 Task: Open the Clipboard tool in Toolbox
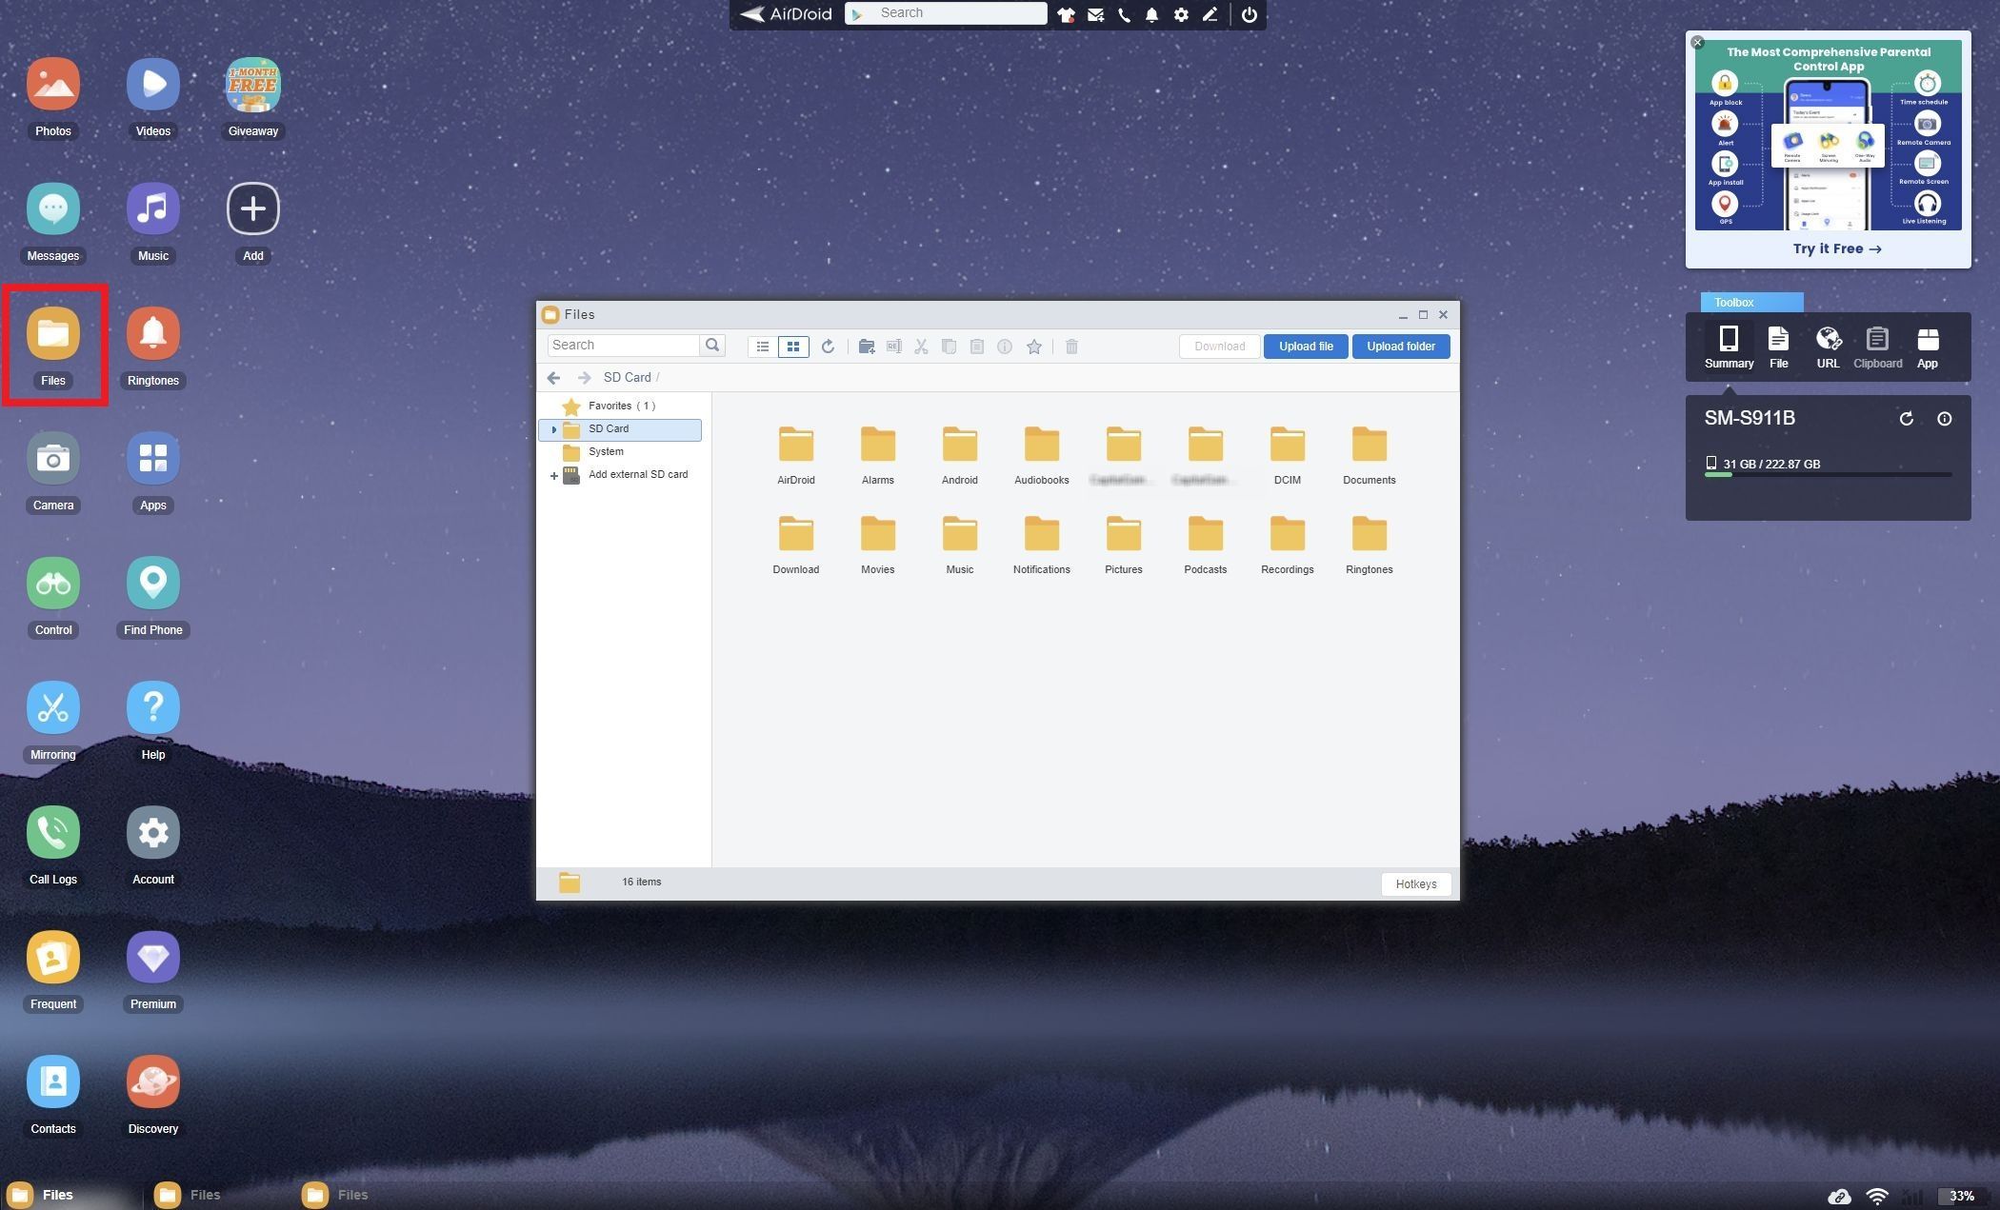tap(1877, 346)
